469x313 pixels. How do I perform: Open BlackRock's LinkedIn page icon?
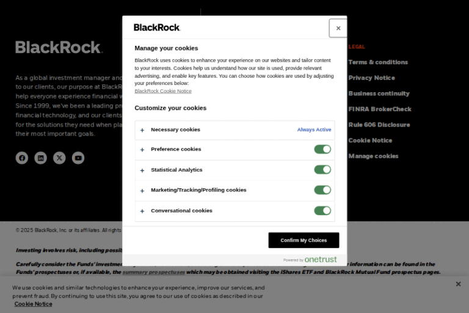pyautogui.click(x=40, y=158)
